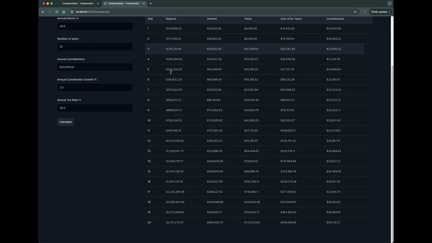The height and width of the screenshot is (243, 432).
Task: Focus the Annual Contributions input
Action: click(95, 67)
